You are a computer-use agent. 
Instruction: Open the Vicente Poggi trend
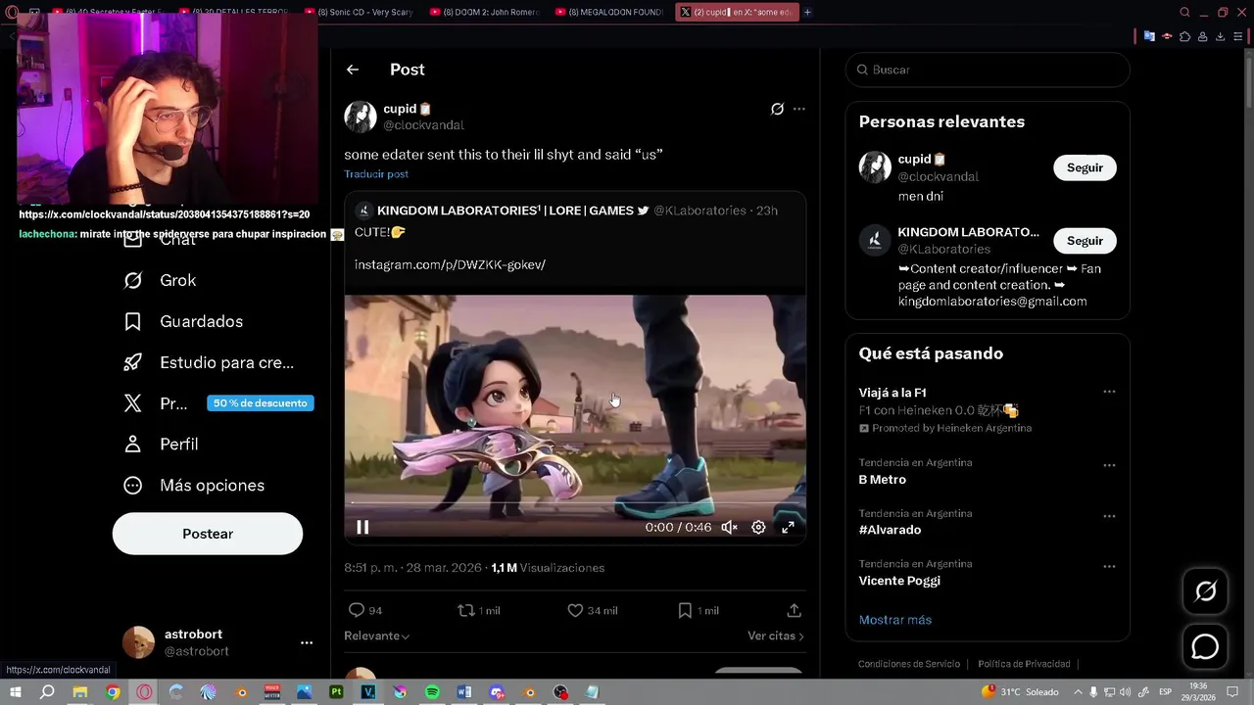(899, 581)
